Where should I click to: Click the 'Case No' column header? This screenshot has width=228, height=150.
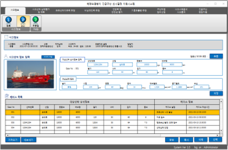point(13,107)
